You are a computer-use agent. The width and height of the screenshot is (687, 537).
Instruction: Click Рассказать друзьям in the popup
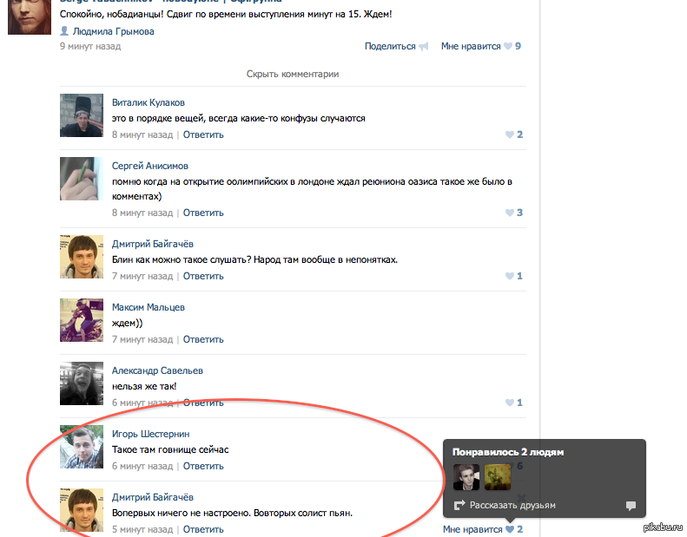click(x=512, y=506)
